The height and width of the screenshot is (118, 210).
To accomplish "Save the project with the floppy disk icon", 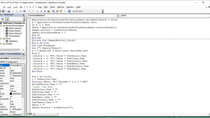I will point(9,11).
